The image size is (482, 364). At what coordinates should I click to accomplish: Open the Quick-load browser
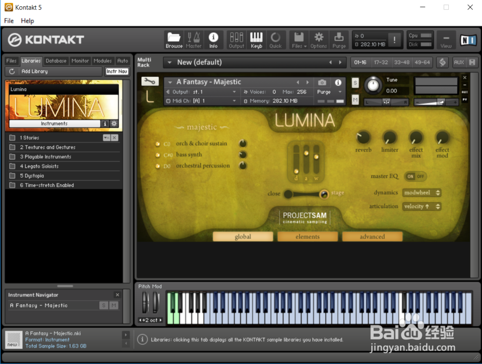(x=275, y=40)
